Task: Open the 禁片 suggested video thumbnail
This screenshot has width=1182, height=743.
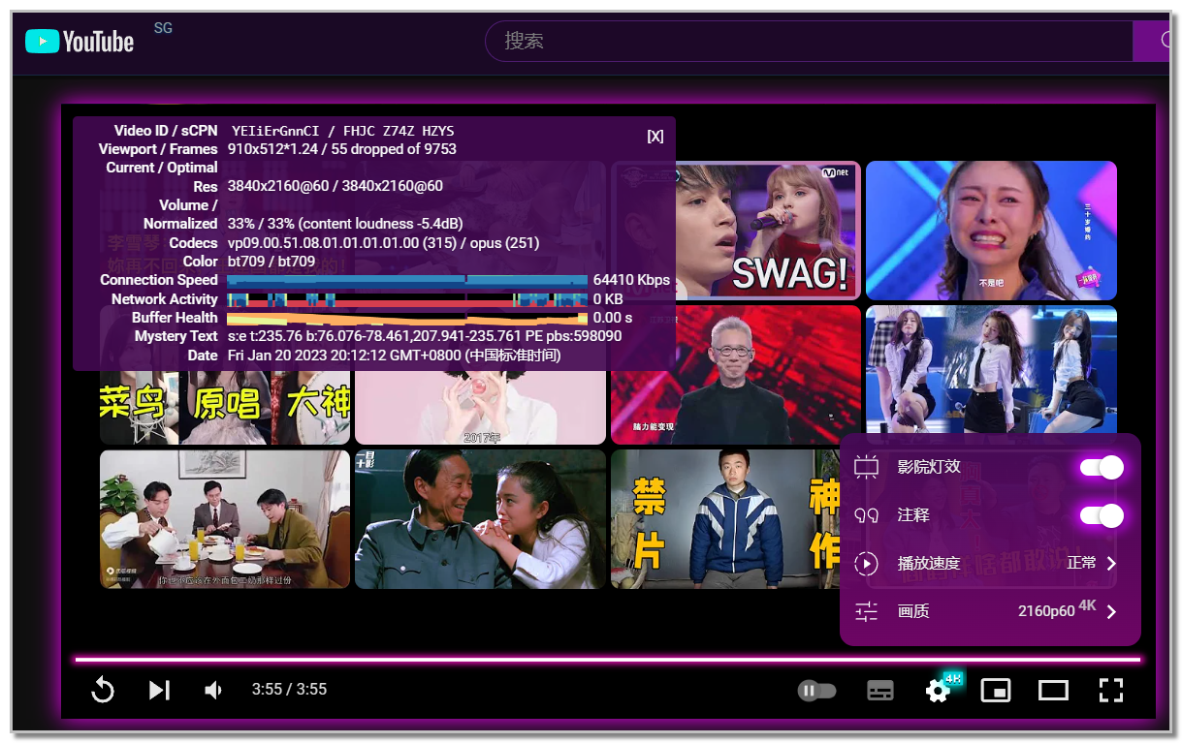Action: [725, 518]
